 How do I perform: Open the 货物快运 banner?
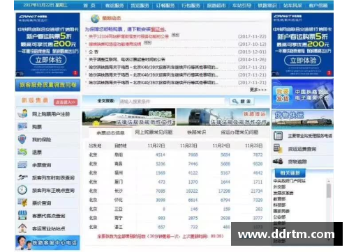[302, 120]
